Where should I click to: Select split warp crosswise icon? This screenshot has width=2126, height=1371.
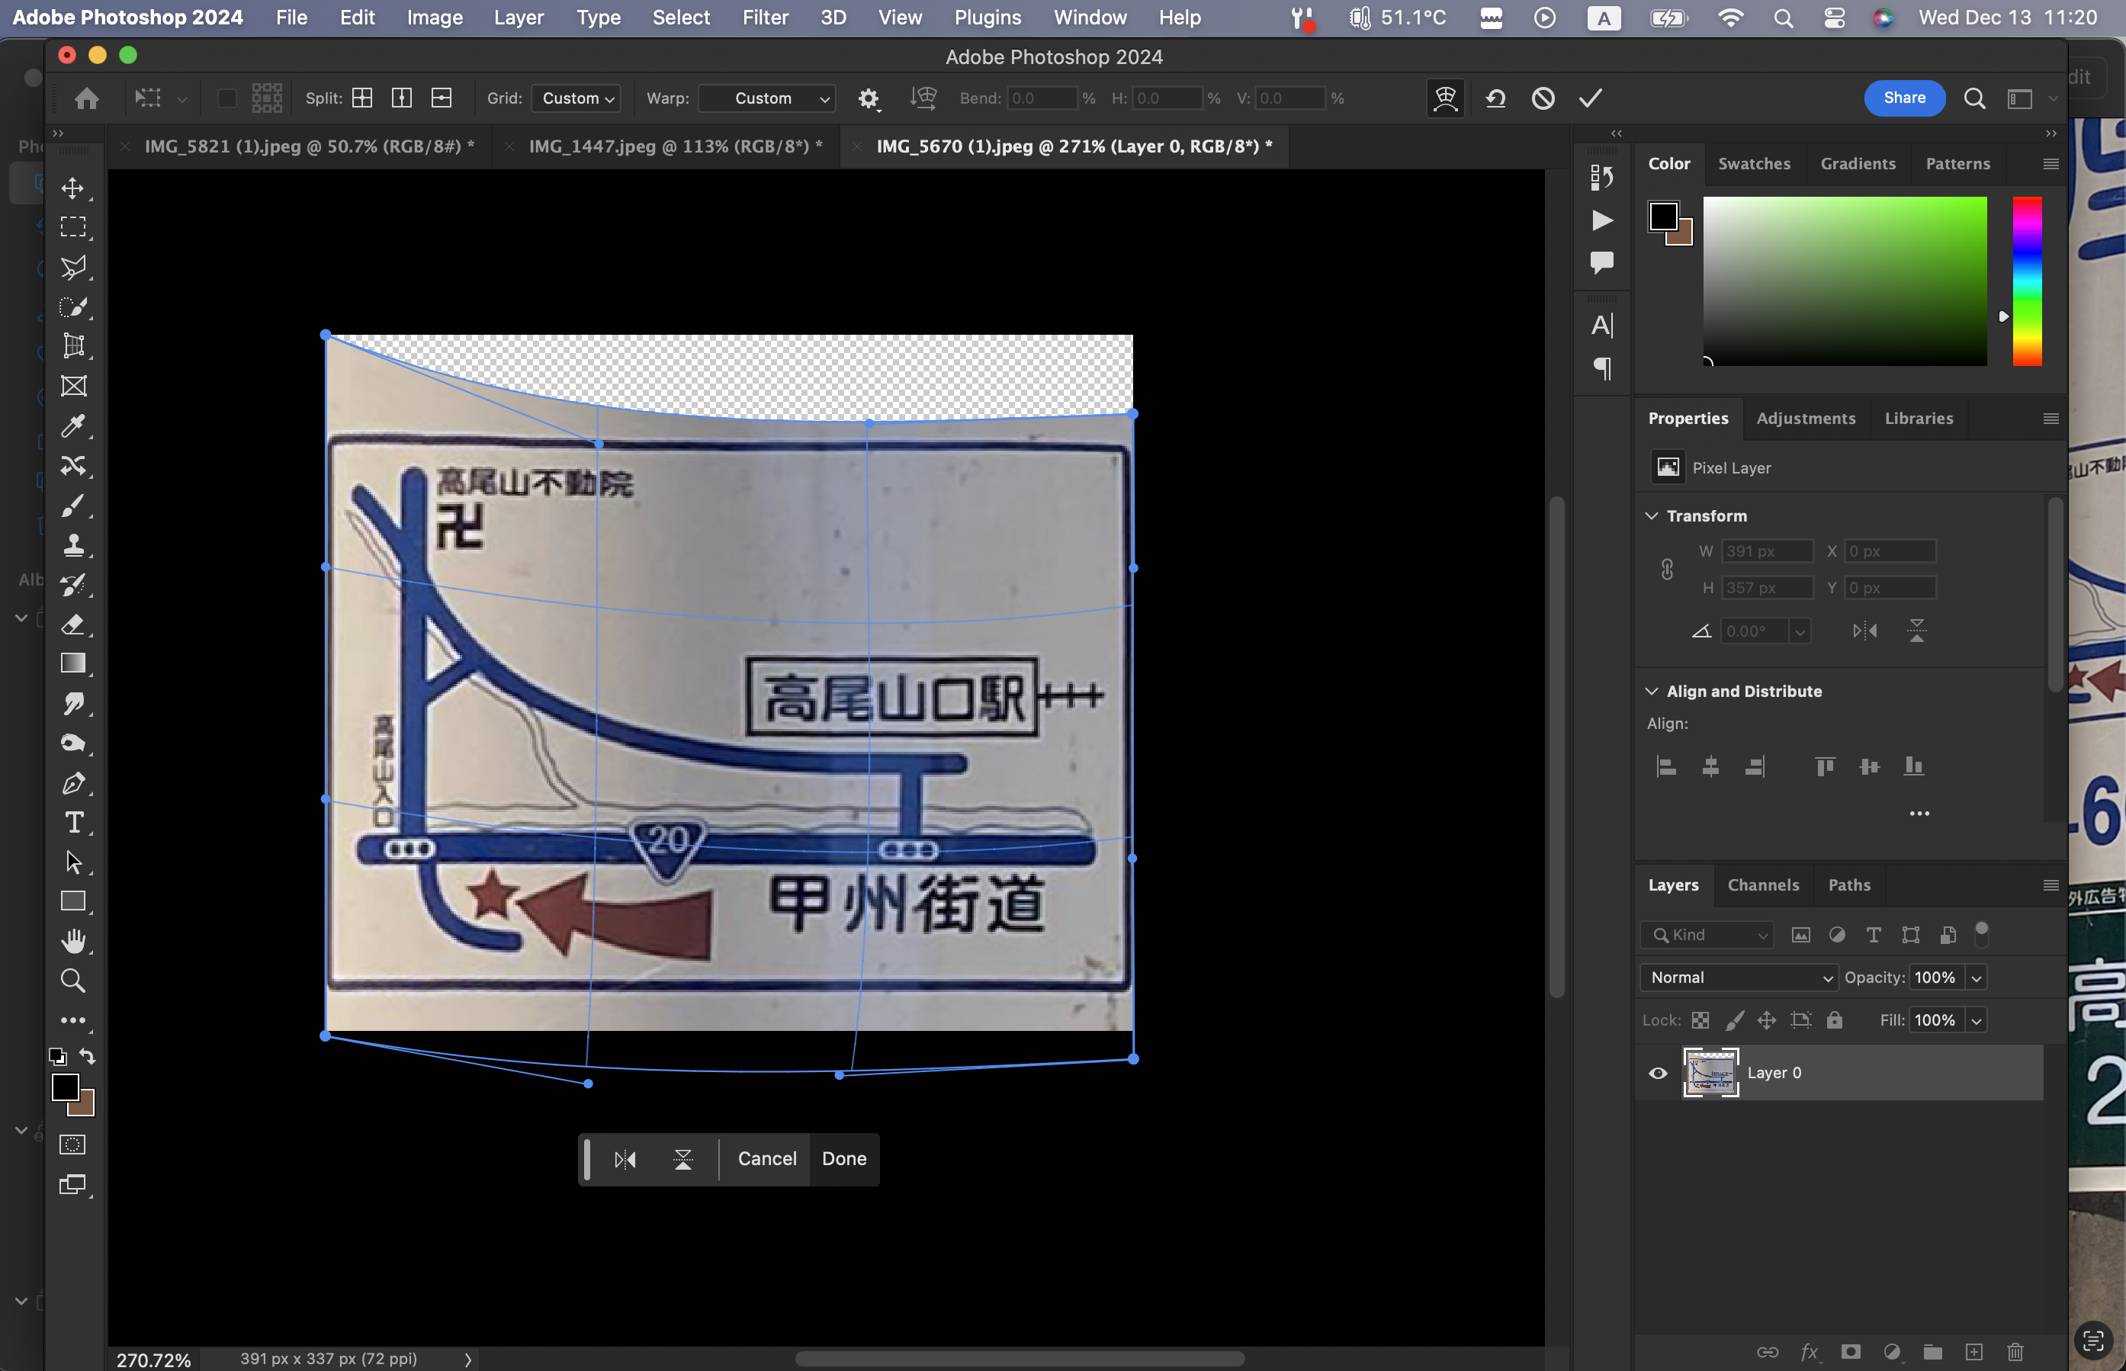pos(362,98)
